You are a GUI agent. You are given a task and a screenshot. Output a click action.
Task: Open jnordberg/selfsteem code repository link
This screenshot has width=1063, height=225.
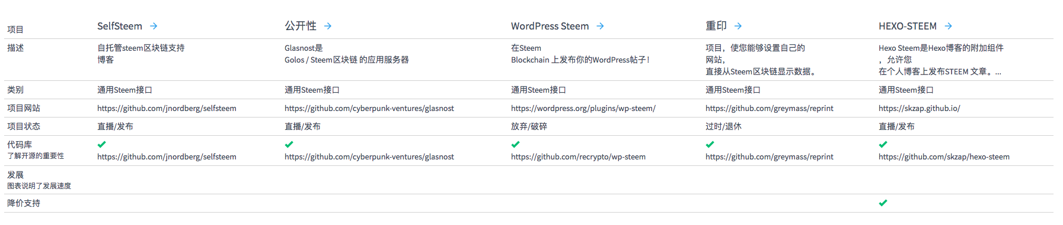167,157
